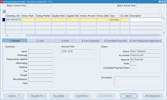The width and height of the screenshot is (167, 100).
Task: Open the 1 General tab
Action: click(x=15, y=41)
